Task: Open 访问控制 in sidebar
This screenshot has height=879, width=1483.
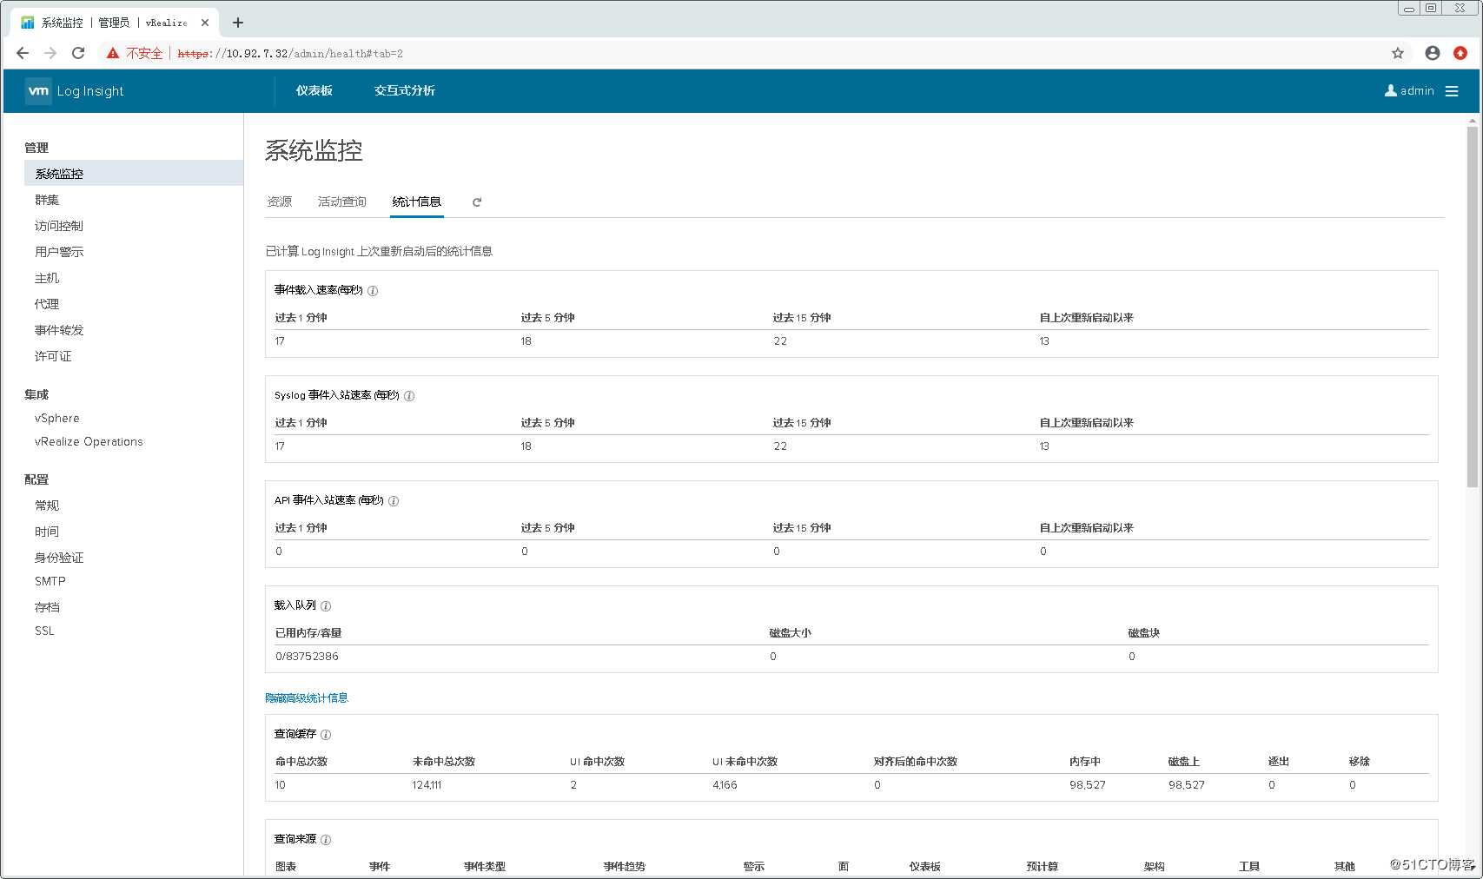Action: click(x=59, y=226)
